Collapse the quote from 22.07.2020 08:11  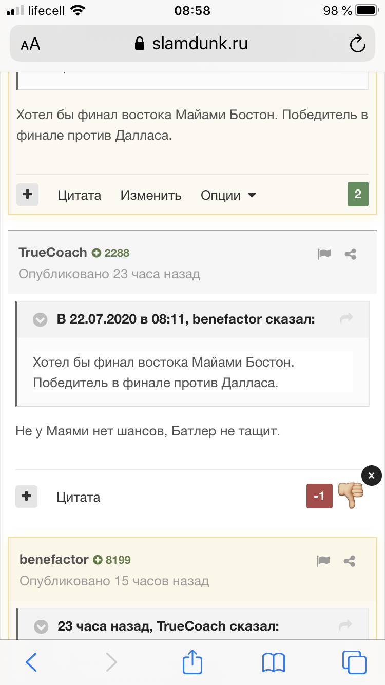(40, 320)
